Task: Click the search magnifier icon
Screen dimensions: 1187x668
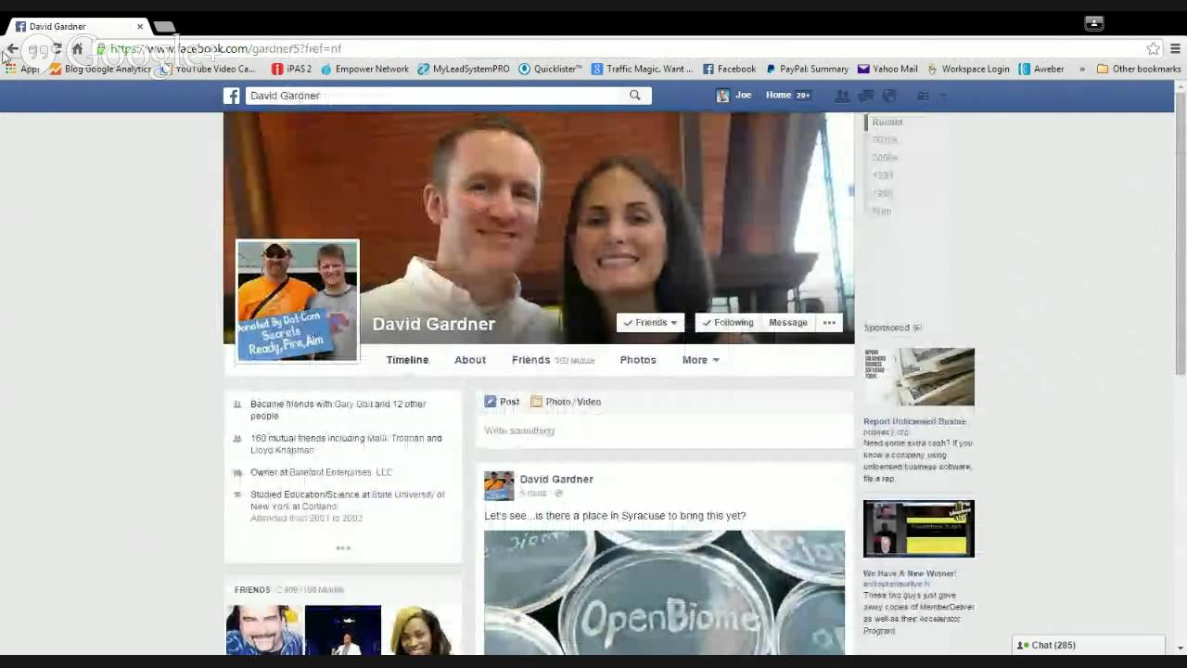Action: (x=635, y=96)
